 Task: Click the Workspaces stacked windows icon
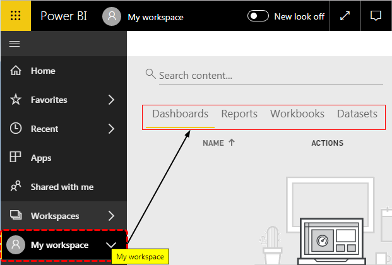[x=16, y=215]
